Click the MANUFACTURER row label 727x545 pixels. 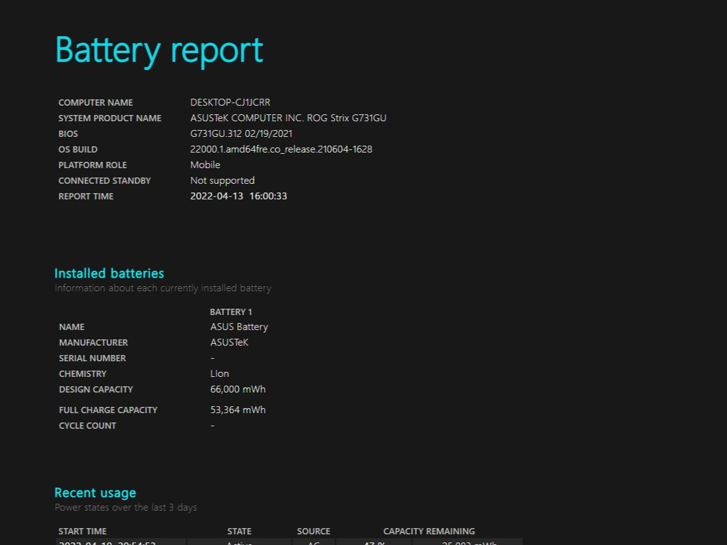[93, 342]
